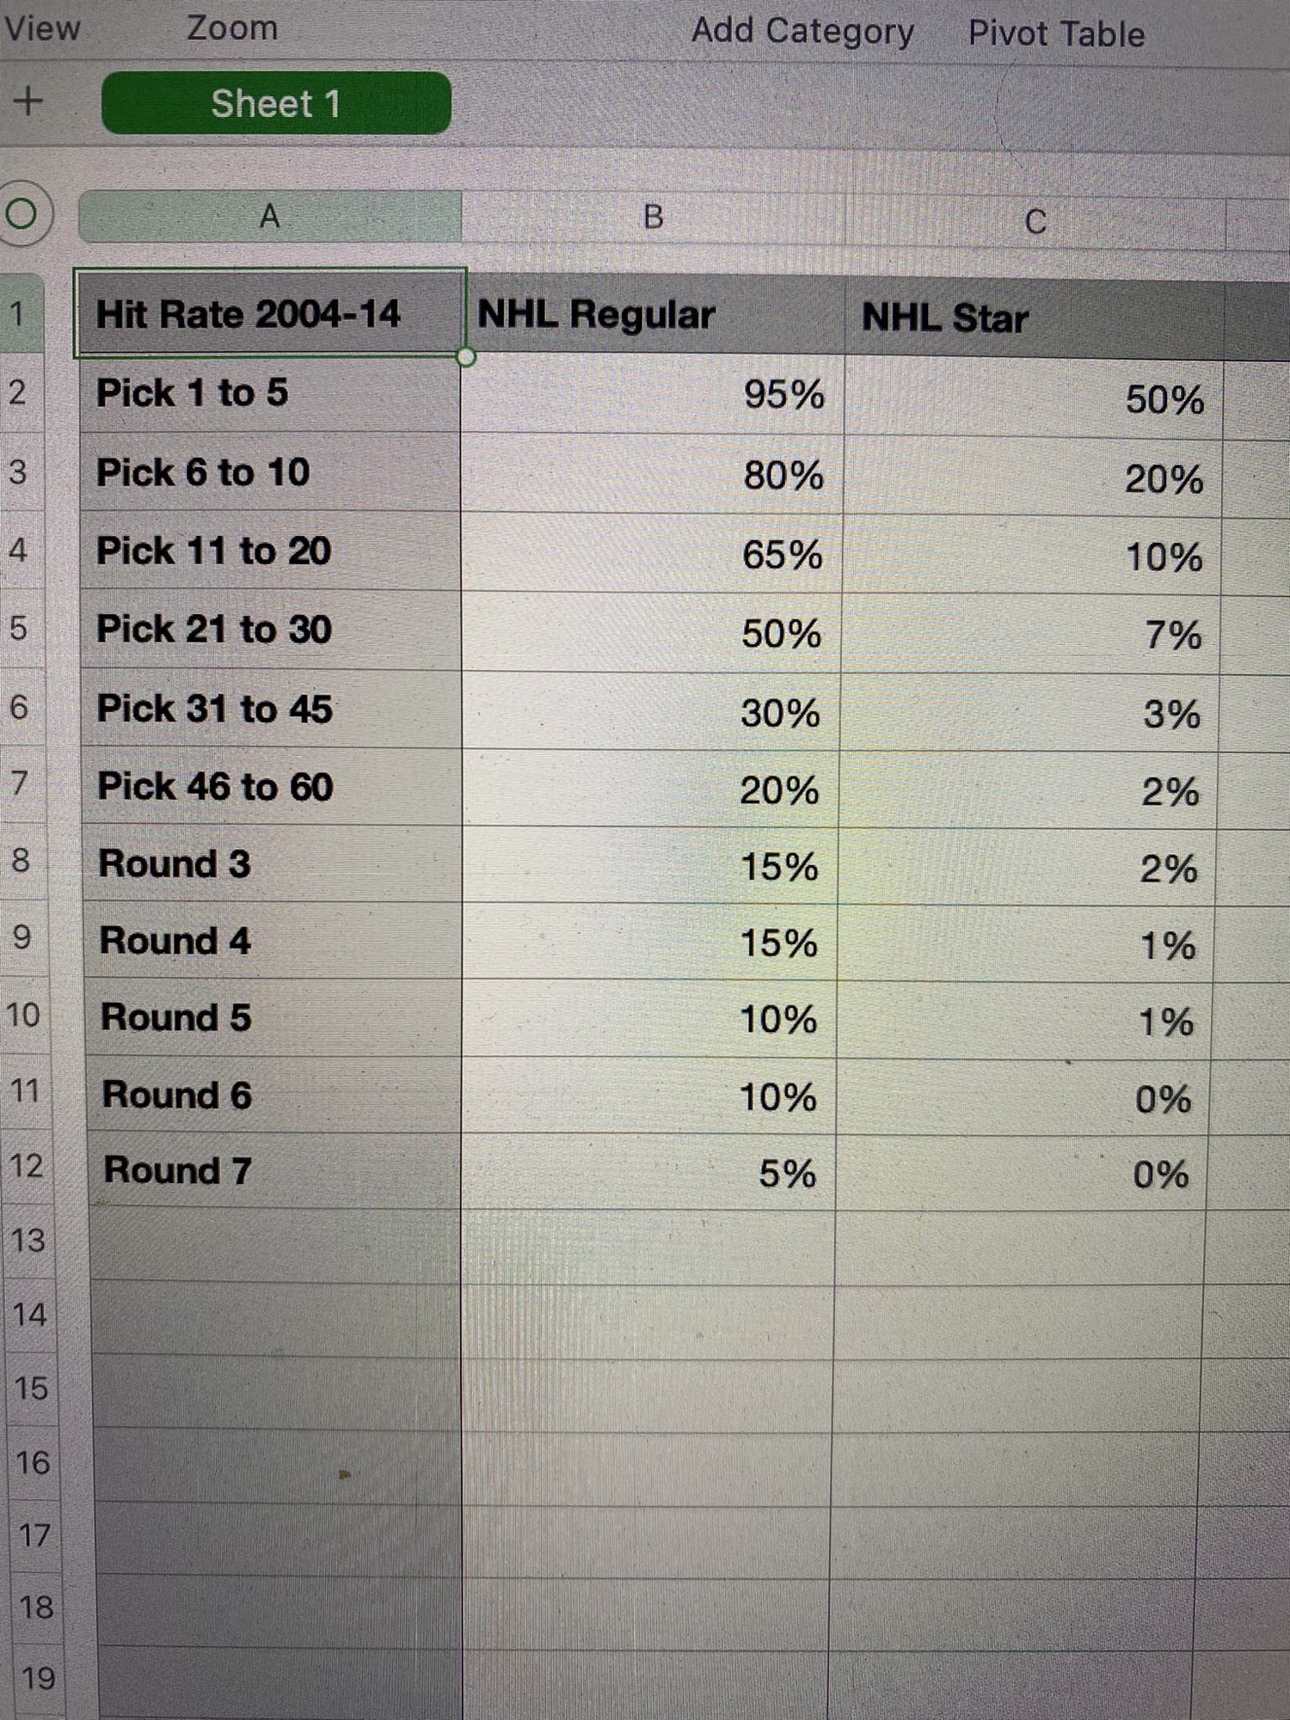1290x1720 pixels.
Task: Select column B header
Action: (x=653, y=218)
